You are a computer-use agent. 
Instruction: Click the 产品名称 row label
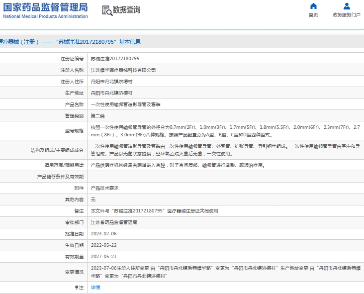pos(74,104)
